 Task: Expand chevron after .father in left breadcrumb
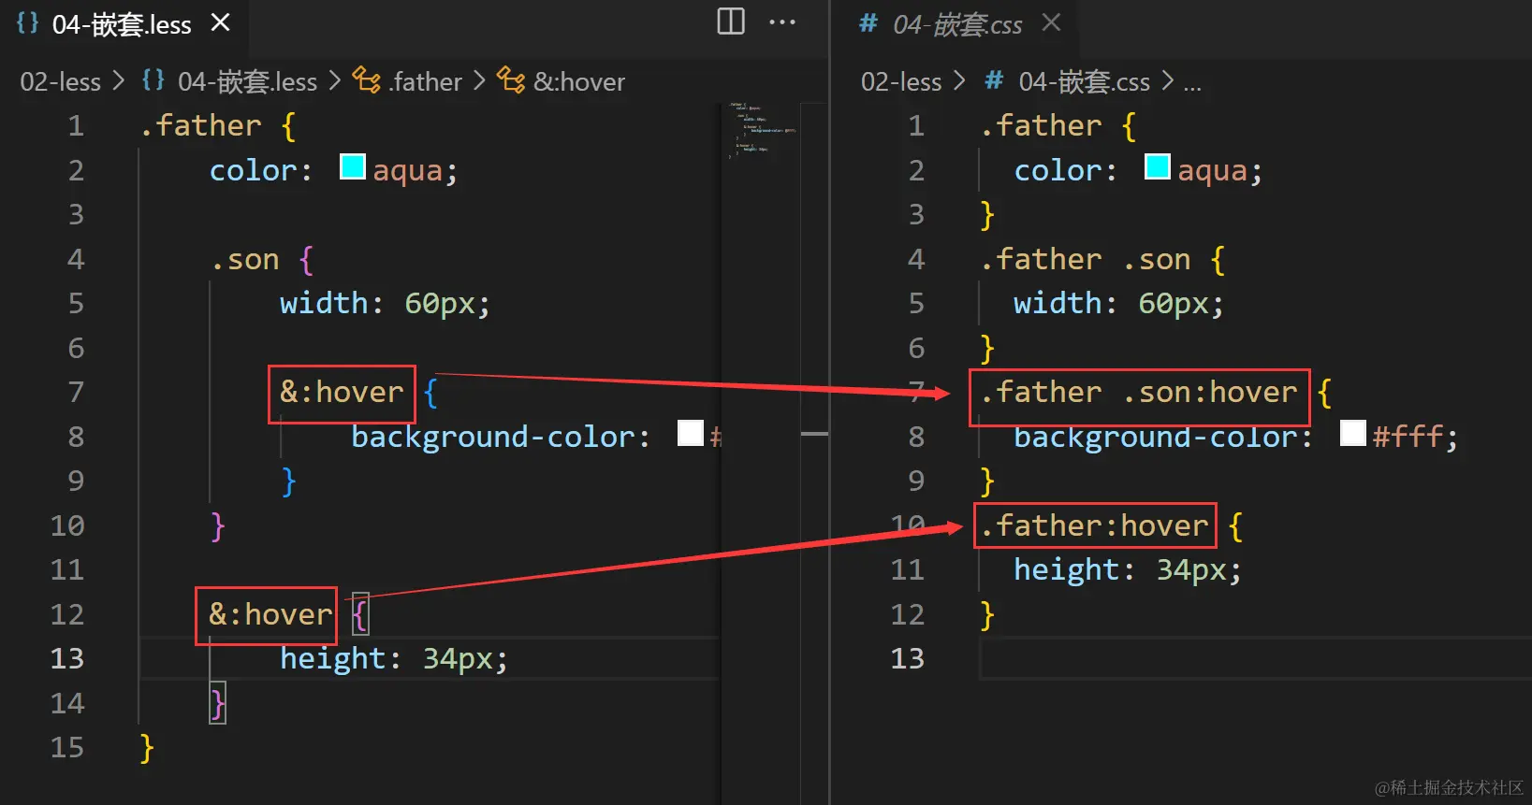(x=479, y=81)
